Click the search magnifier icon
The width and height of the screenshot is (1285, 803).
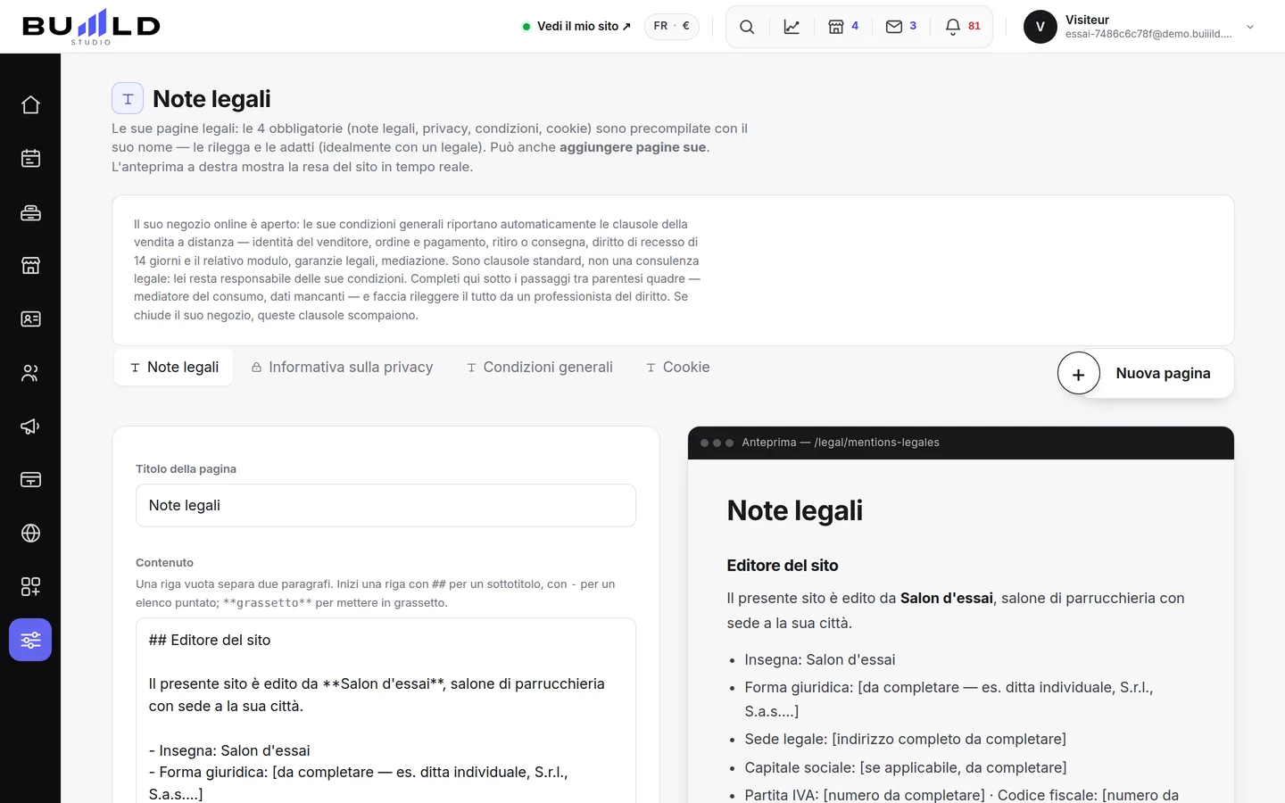pos(747,27)
